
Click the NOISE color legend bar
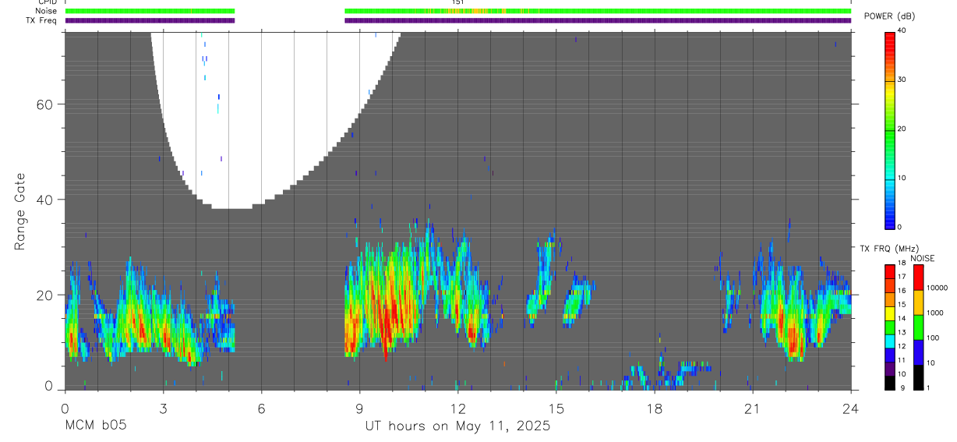coord(918,327)
